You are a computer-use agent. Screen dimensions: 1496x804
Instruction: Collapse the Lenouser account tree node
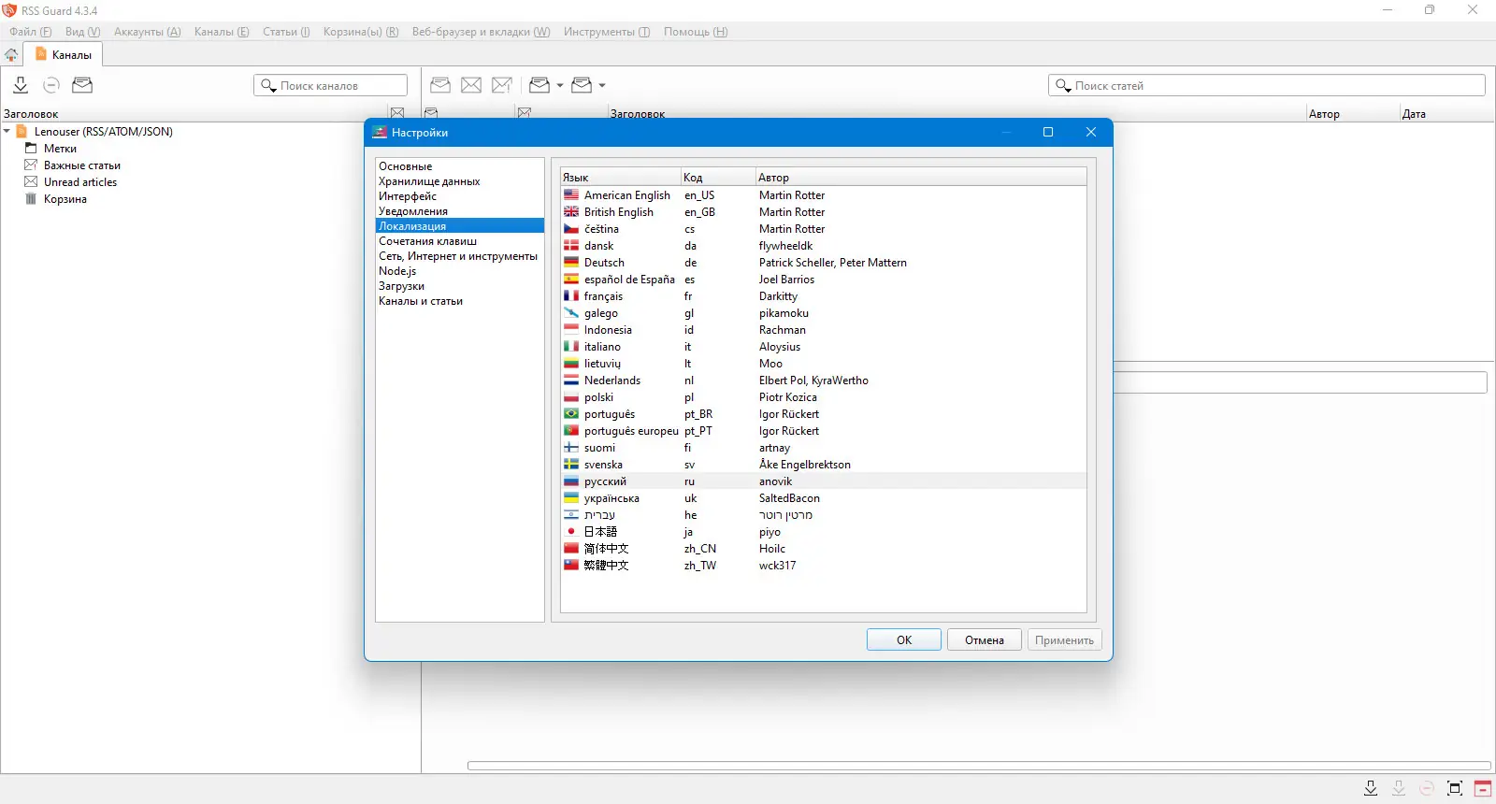click(x=7, y=132)
